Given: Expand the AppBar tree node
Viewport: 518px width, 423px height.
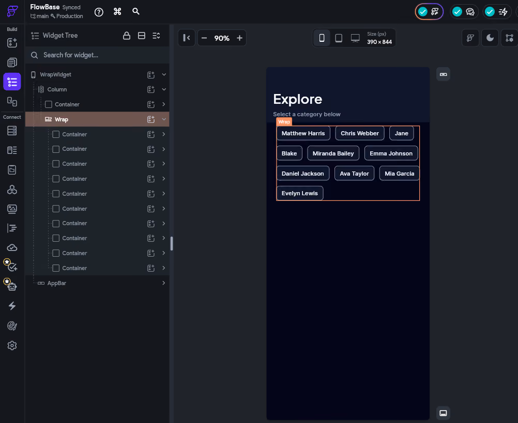Looking at the screenshot, I should pyautogui.click(x=164, y=283).
